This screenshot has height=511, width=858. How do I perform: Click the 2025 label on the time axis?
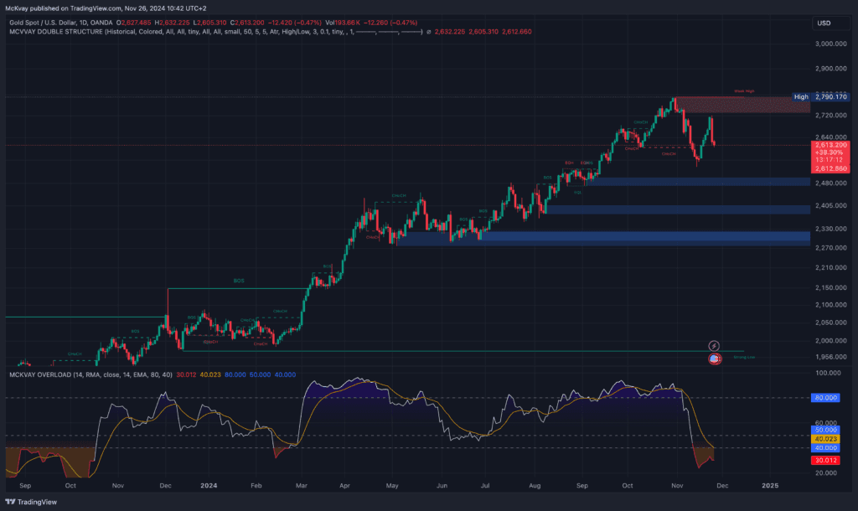(x=769, y=485)
